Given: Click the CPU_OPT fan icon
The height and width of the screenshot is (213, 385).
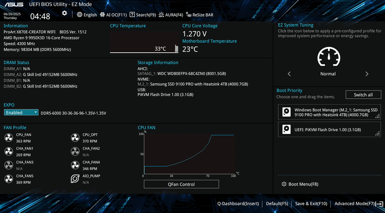Looking at the screenshot, I should pos(75,138).
